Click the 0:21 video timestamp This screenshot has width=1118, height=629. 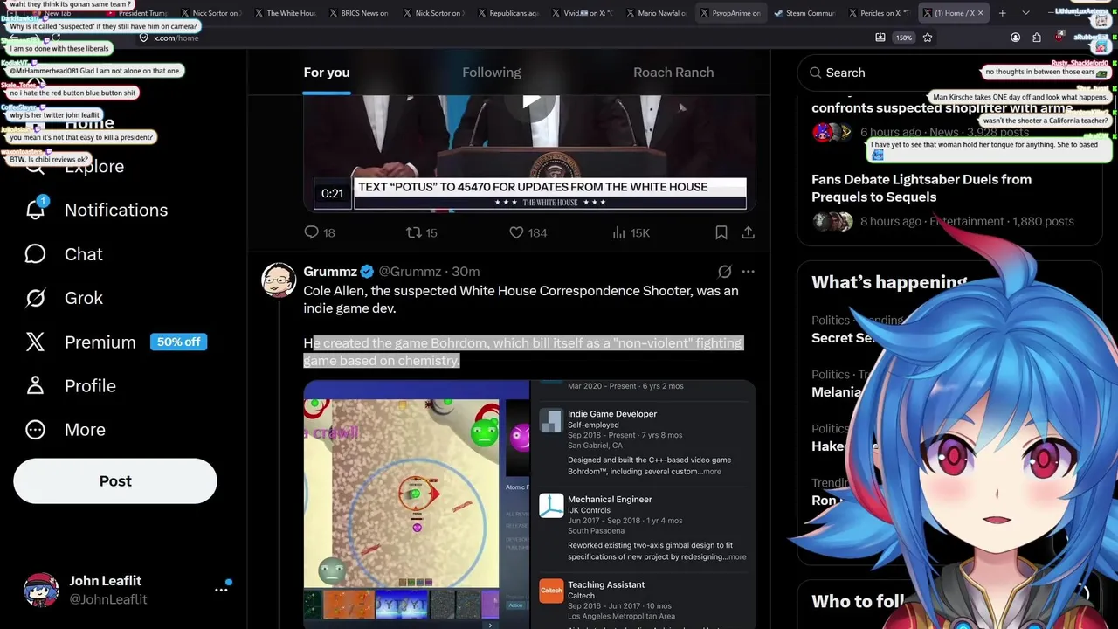(x=332, y=193)
